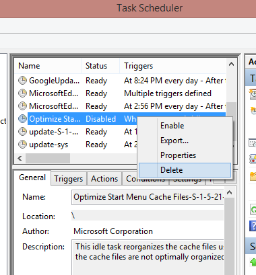This screenshot has width=256, height=275.
Task: Select the GoogleUpda... task name
Action: coord(54,81)
